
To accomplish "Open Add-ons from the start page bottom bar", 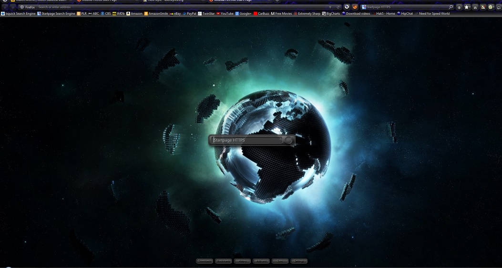I will tap(261, 261).
